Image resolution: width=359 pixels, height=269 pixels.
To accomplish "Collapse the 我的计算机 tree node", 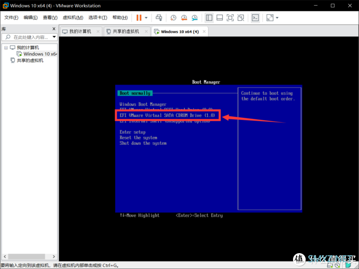I will pyautogui.click(x=6, y=48).
